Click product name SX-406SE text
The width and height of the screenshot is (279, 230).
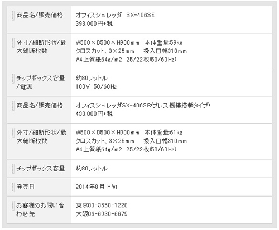tap(115, 15)
